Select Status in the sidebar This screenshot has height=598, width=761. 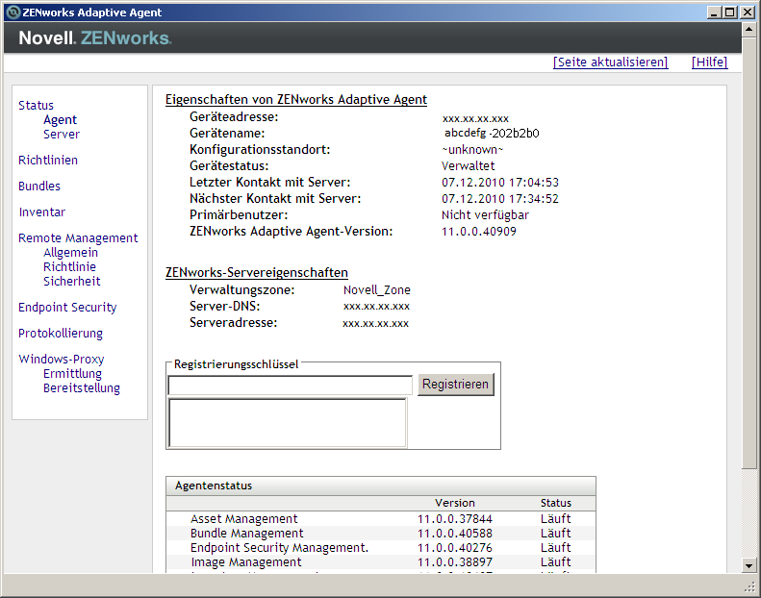click(x=36, y=106)
